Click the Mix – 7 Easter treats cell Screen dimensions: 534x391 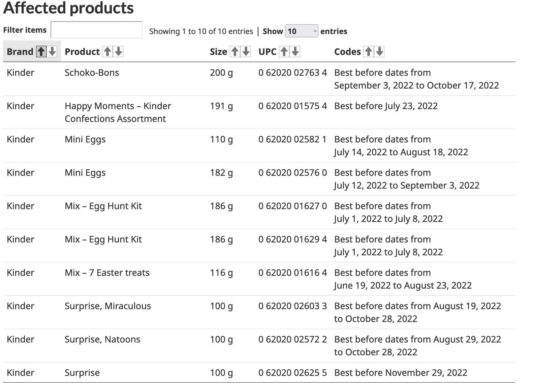(107, 273)
